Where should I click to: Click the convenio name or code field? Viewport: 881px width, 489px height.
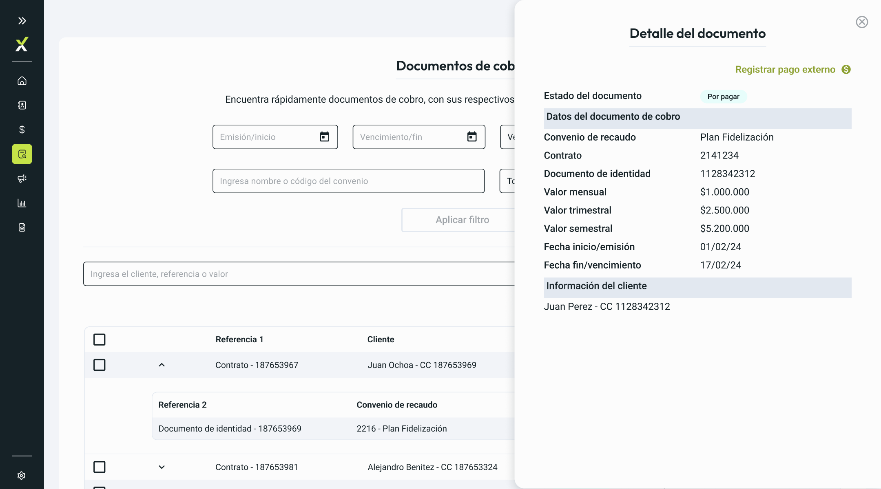tap(348, 181)
